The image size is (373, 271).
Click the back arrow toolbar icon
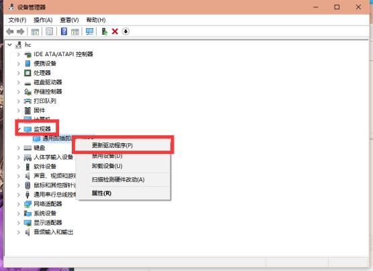[10, 31]
